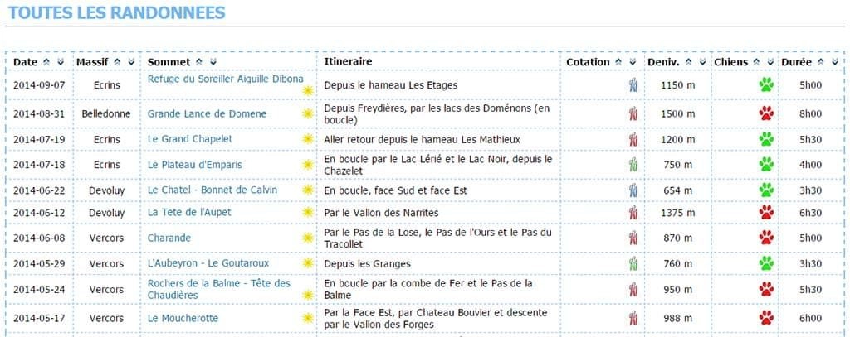Sort the Cotation column ascending
This screenshot has width=850, height=337.
pos(618,62)
